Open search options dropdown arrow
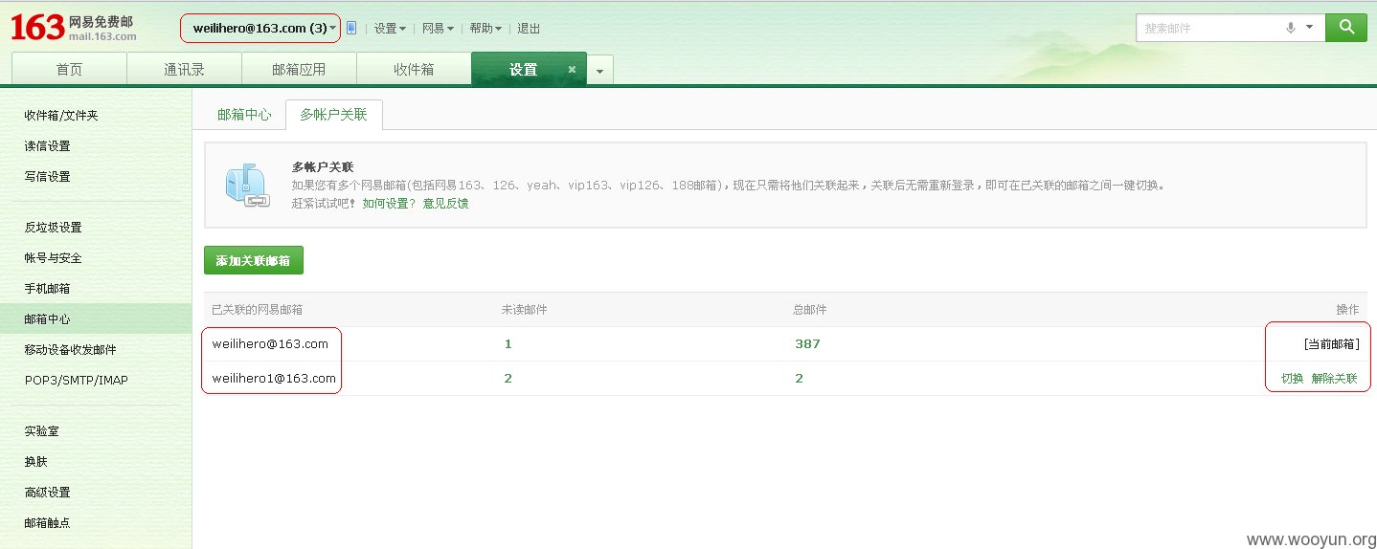This screenshot has height=549, width=1377. tap(1310, 28)
